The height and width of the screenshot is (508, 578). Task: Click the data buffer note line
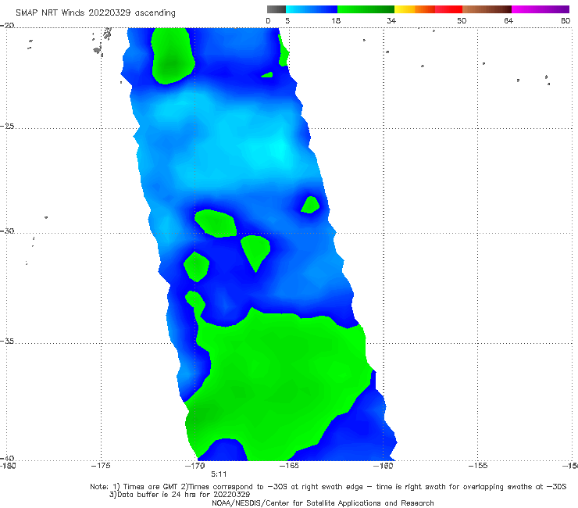180,495
